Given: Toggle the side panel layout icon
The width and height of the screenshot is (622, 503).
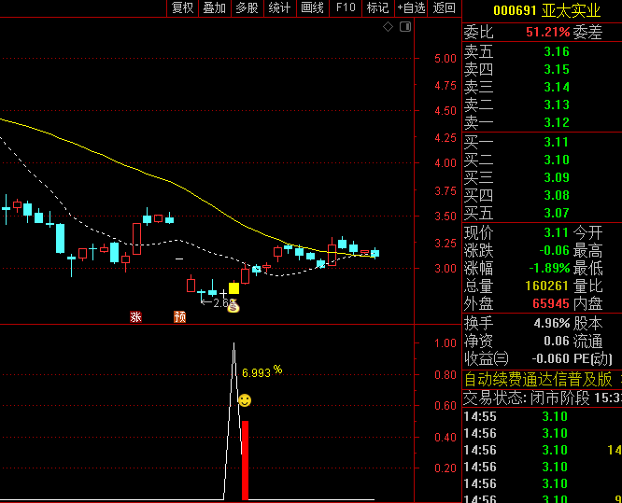Looking at the screenshot, I should [405, 27].
